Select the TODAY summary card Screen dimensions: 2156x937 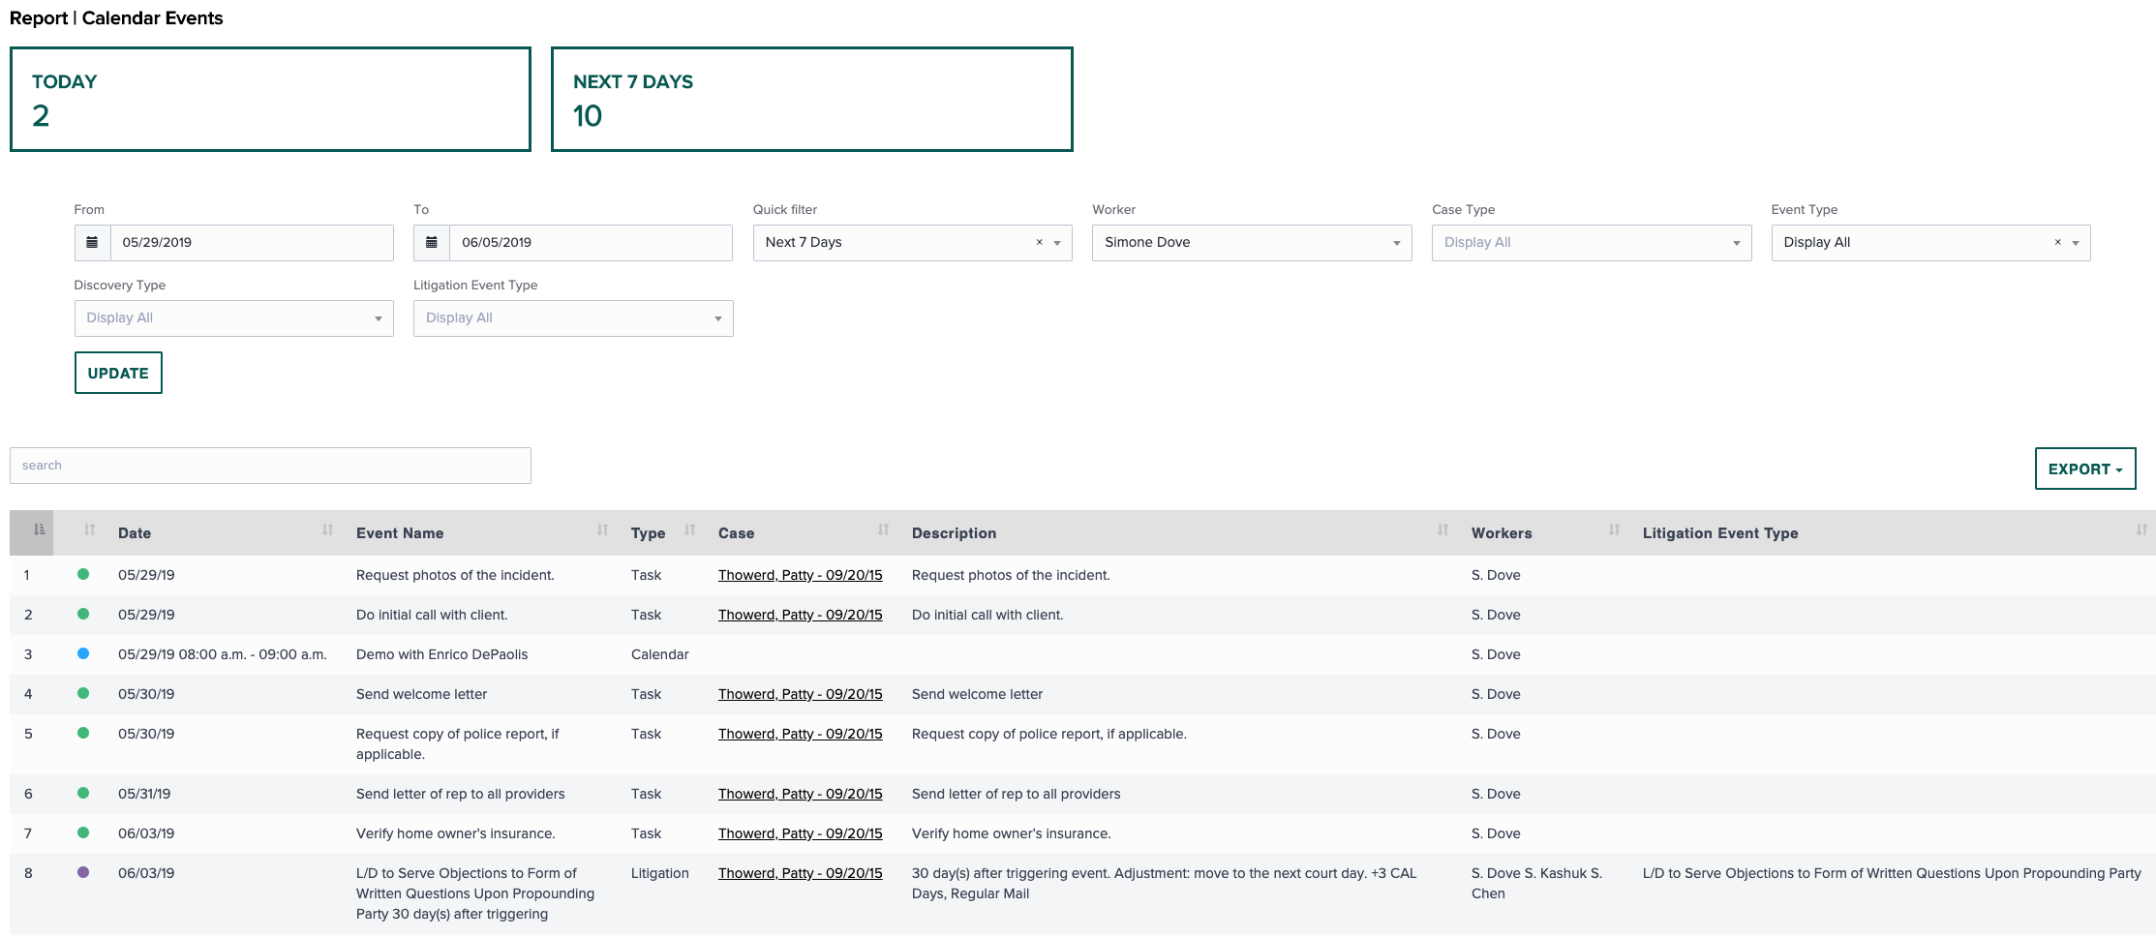[270, 98]
